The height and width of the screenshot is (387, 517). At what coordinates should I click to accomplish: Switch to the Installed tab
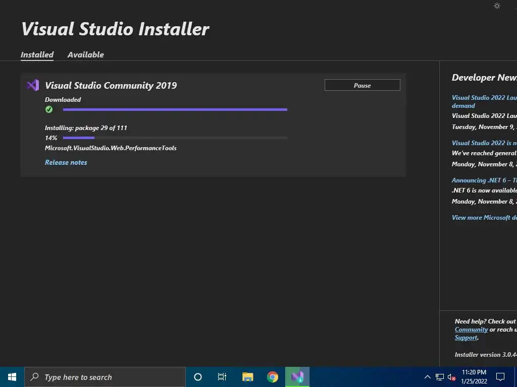pyautogui.click(x=37, y=54)
